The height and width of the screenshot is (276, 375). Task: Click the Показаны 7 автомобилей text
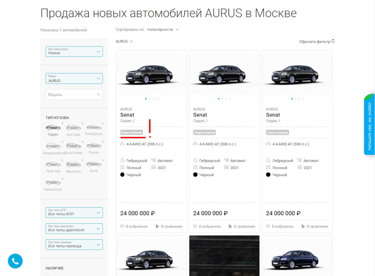coord(63,30)
